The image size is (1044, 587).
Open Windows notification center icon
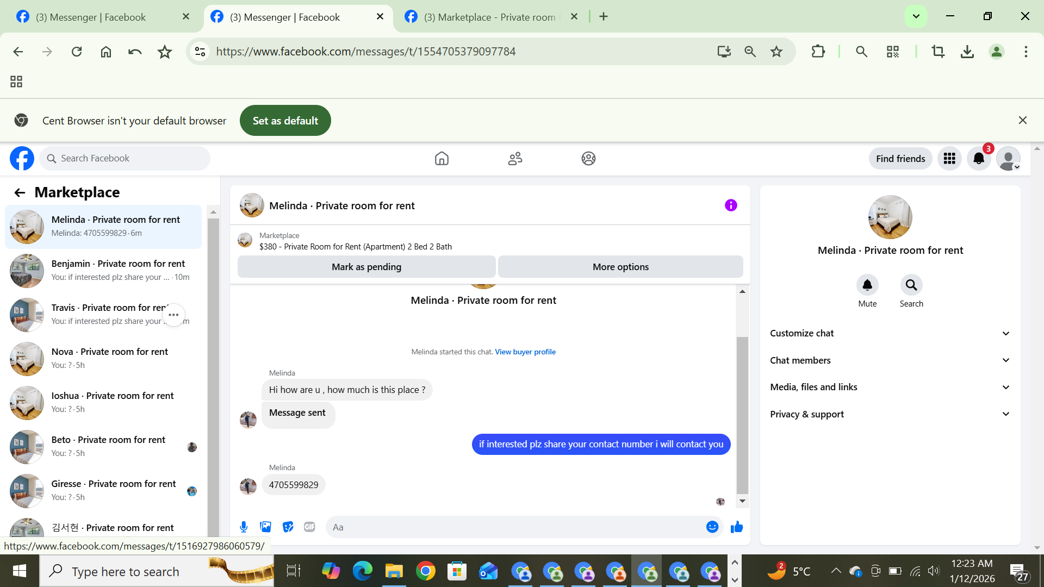pos(1018,571)
